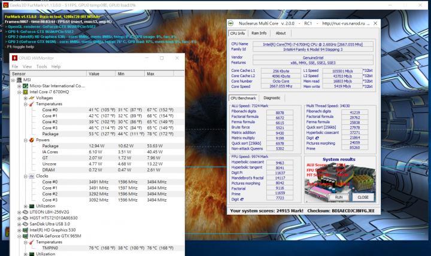Expand the LITEON L8H-256V2G node

[19, 212]
